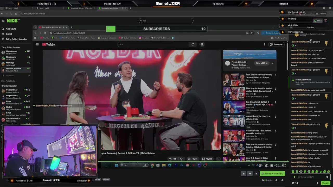Click the YouTube search magnifier button
This screenshot has width=333, height=187.
(193, 44)
